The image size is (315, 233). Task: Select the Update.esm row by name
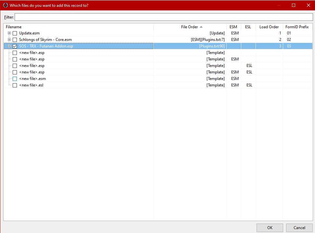tap(29, 33)
